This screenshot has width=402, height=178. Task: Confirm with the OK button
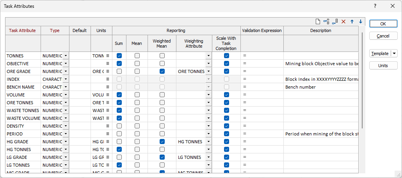pos(383,24)
